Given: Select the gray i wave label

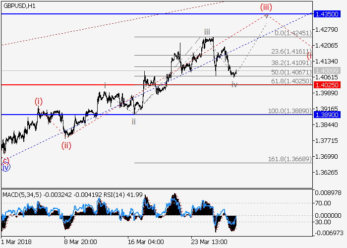Looking at the screenshot, I should click(x=105, y=85).
